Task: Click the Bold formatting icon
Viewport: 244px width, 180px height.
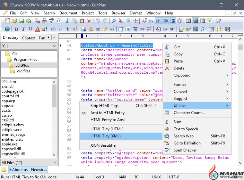Action: coord(16,29)
